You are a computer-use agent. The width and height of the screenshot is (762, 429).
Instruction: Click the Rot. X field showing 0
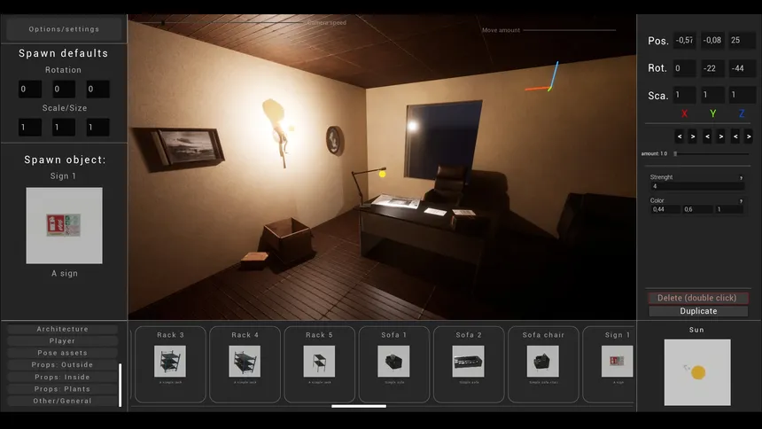(x=684, y=68)
